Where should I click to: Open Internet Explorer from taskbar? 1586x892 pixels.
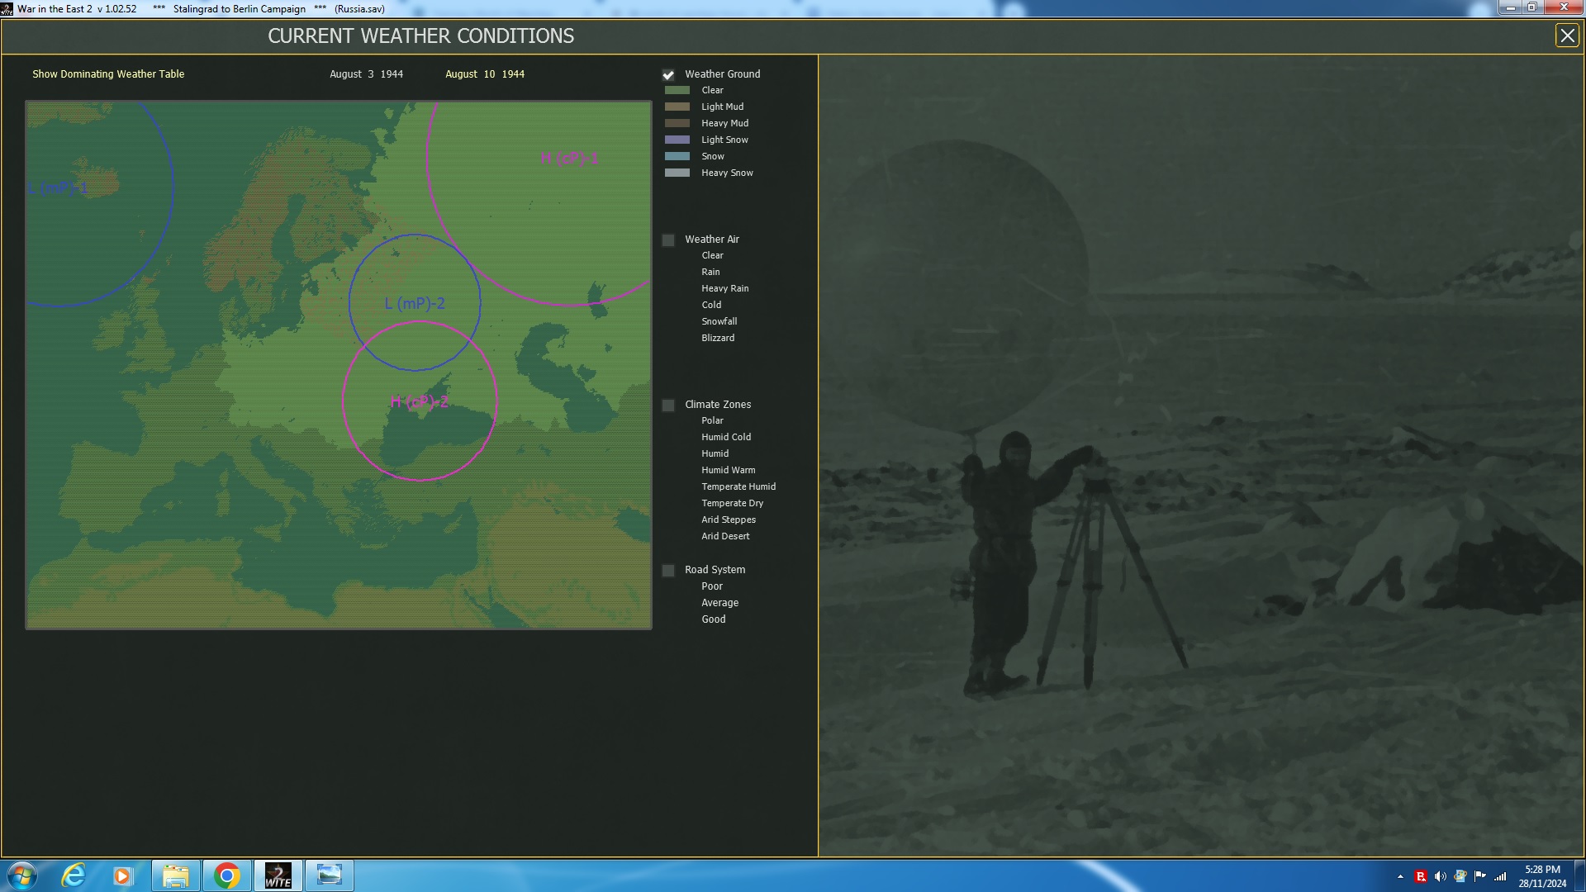(74, 875)
